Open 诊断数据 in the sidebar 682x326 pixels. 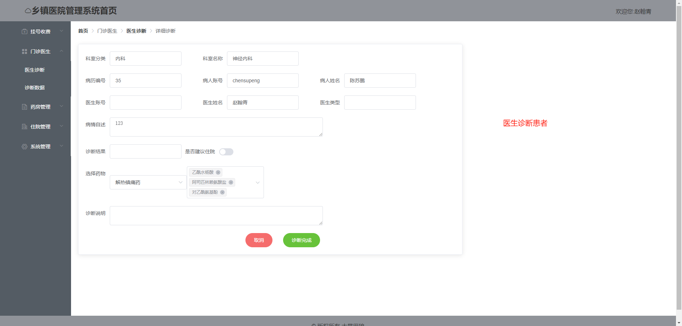coord(35,88)
